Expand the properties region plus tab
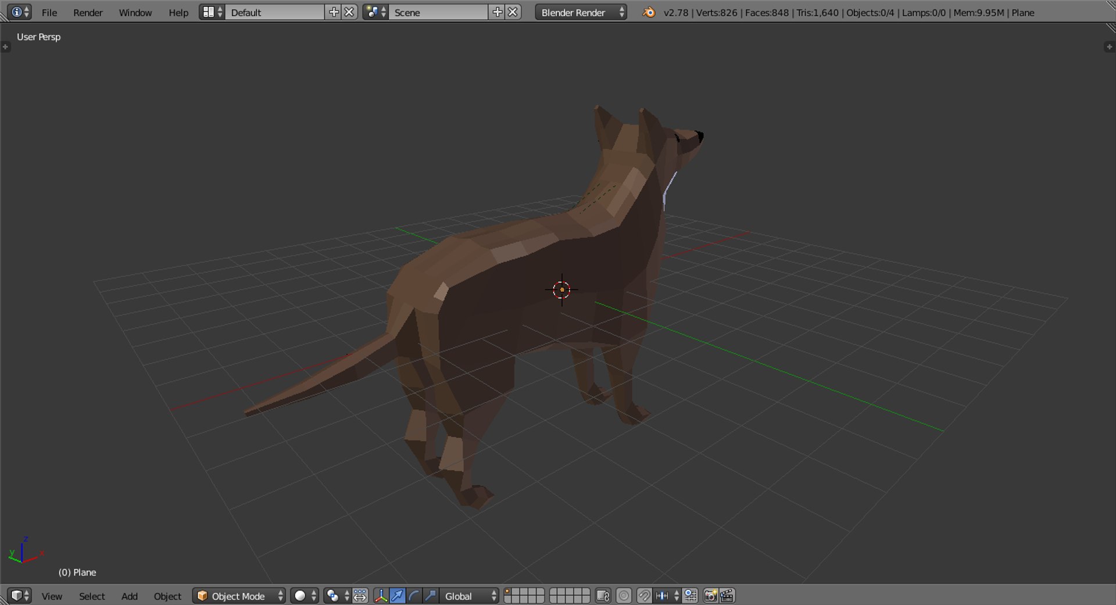Screen dimensions: 1116x605 pos(1109,46)
